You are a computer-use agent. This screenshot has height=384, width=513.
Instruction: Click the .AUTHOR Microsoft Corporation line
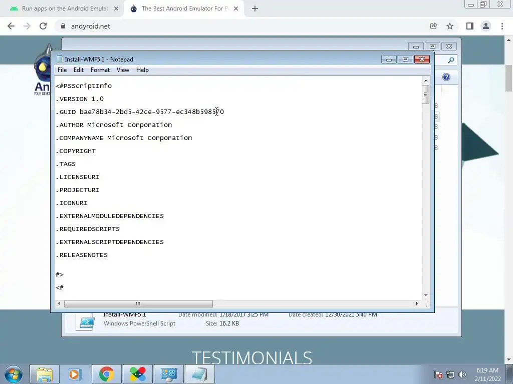pyautogui.click(x=114, y=125)
